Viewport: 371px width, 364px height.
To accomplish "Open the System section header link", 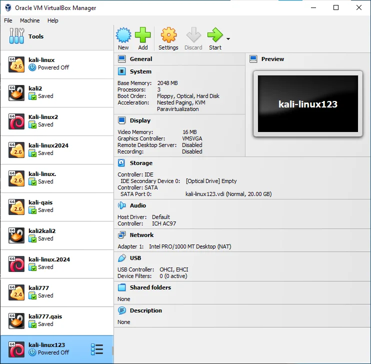I will (x=140, y=71).
